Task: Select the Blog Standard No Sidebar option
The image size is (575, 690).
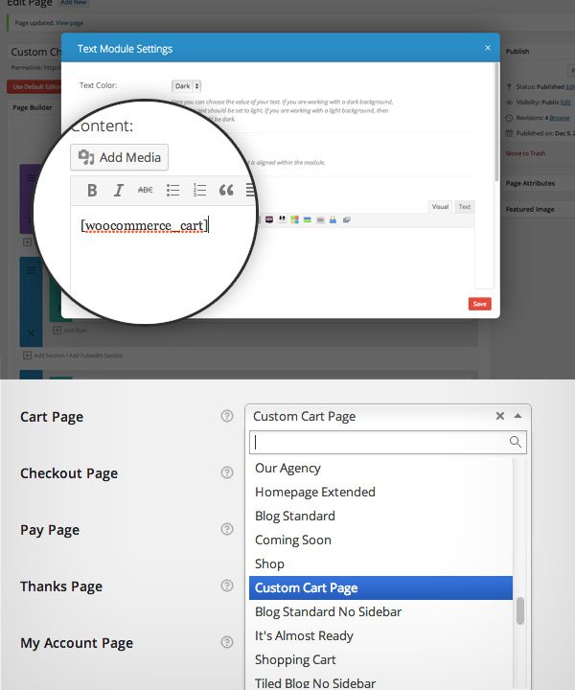Action: click(x=380, y=611)
